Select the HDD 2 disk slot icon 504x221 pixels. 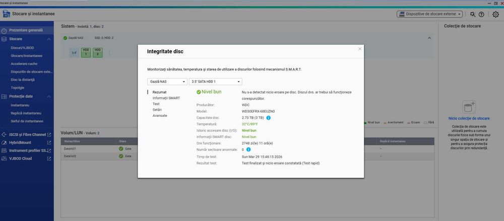[x=98, y=52]
